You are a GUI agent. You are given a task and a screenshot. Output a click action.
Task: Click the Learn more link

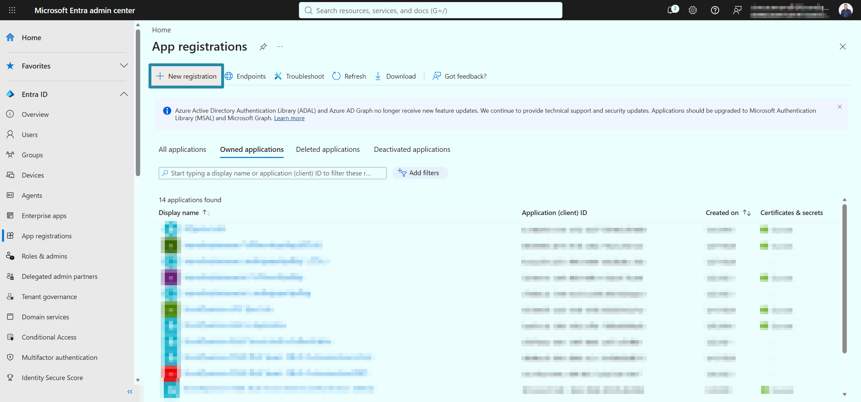click(x=289, y=118)
